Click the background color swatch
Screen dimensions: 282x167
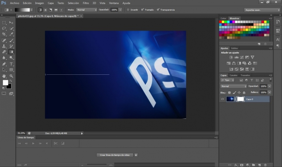pos(9,87)
